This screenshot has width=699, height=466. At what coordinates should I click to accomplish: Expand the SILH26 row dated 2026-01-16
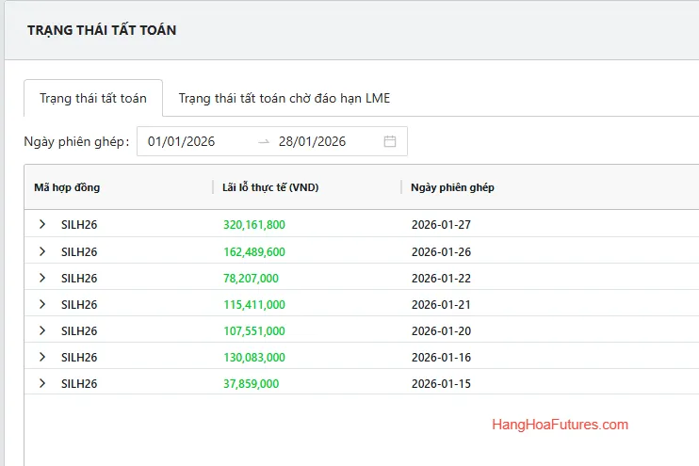[41, 357]
